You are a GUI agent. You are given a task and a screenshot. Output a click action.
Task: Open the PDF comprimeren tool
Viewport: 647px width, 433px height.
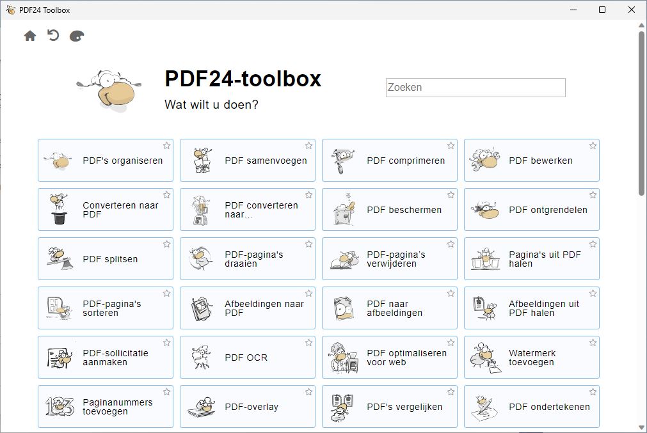tap(390, 161)
